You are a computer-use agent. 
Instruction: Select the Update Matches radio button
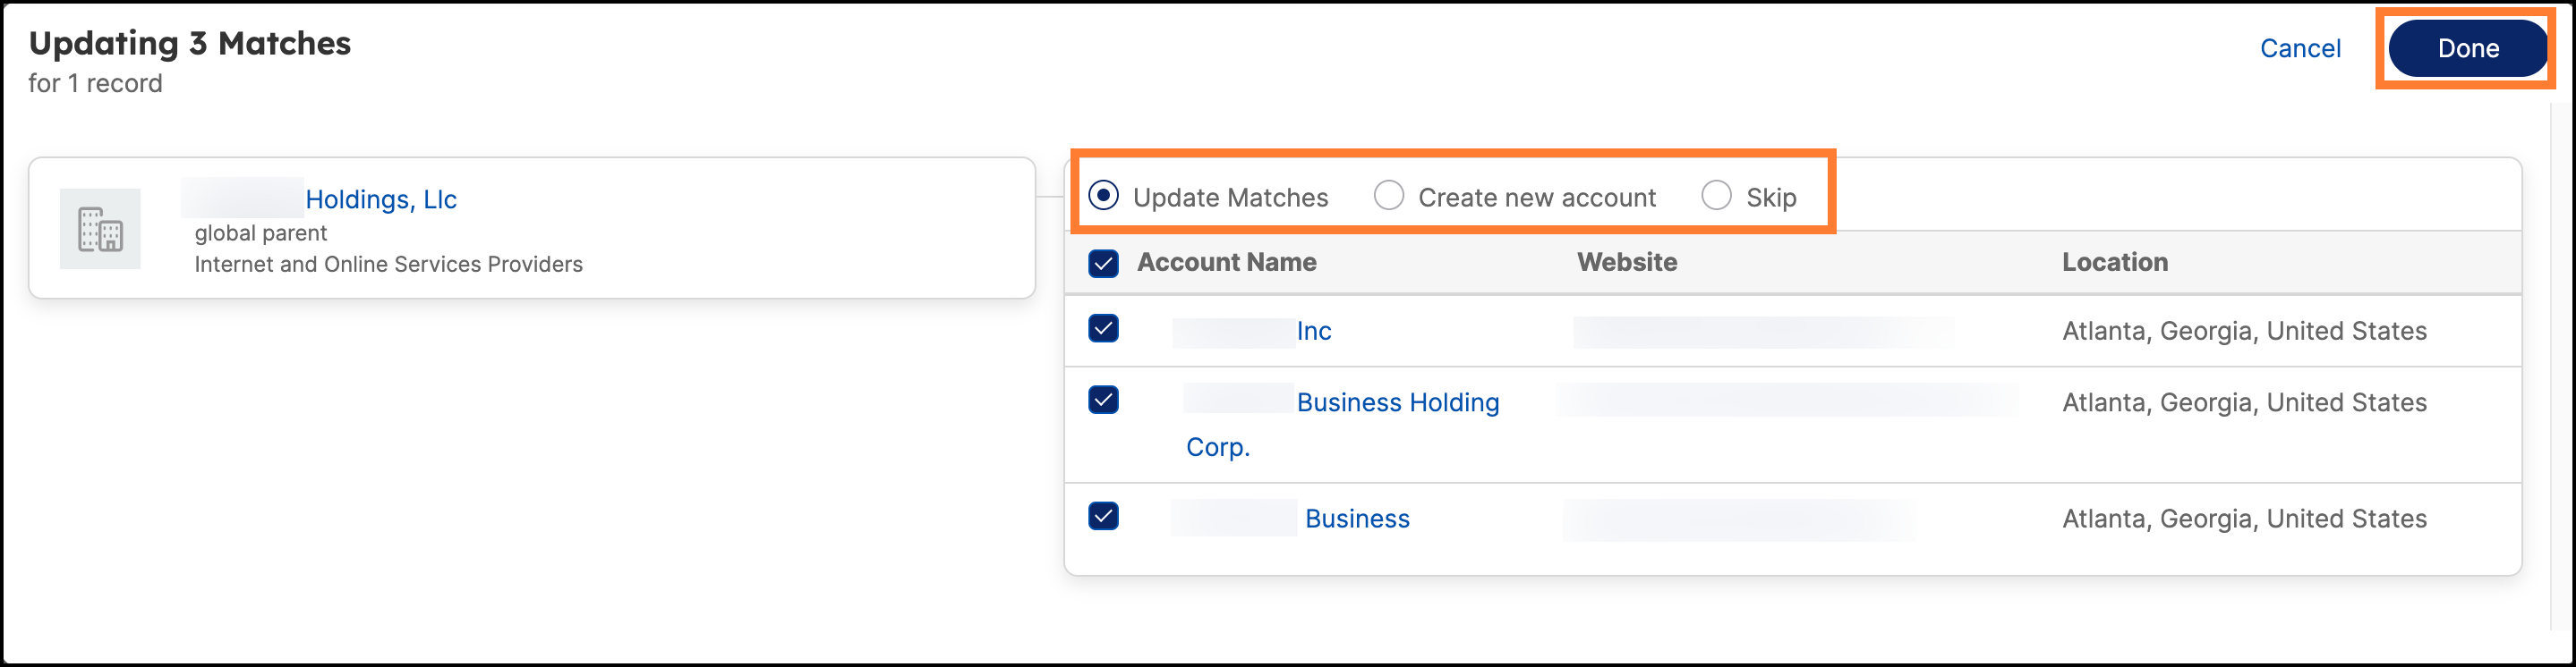1104,196
